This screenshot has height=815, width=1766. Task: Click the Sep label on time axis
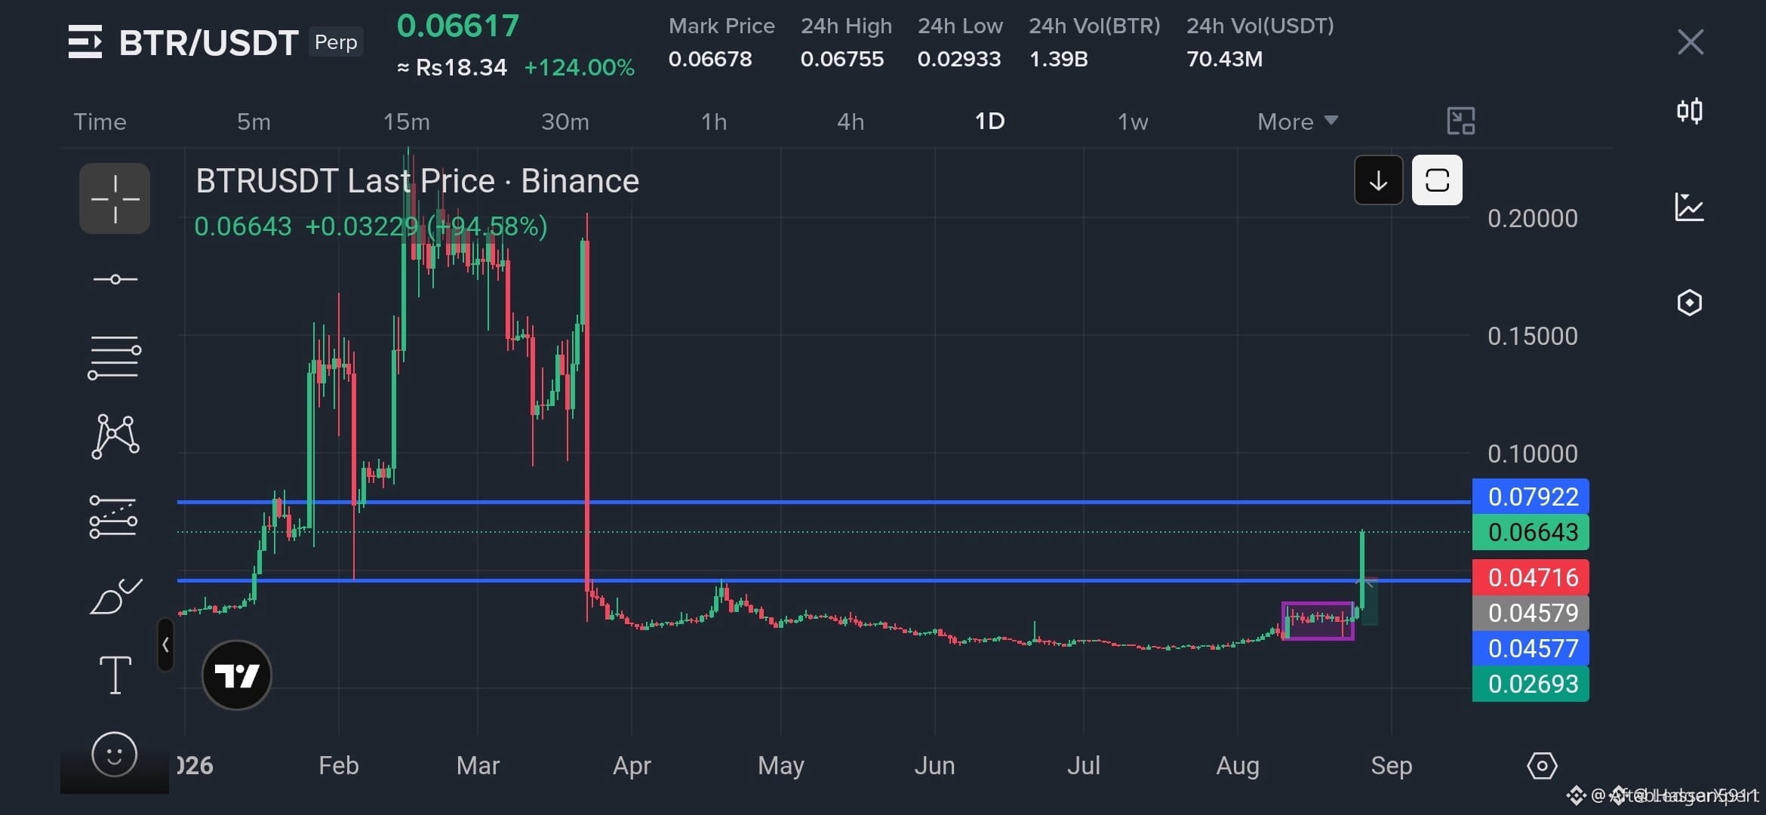coord(1391,766)
